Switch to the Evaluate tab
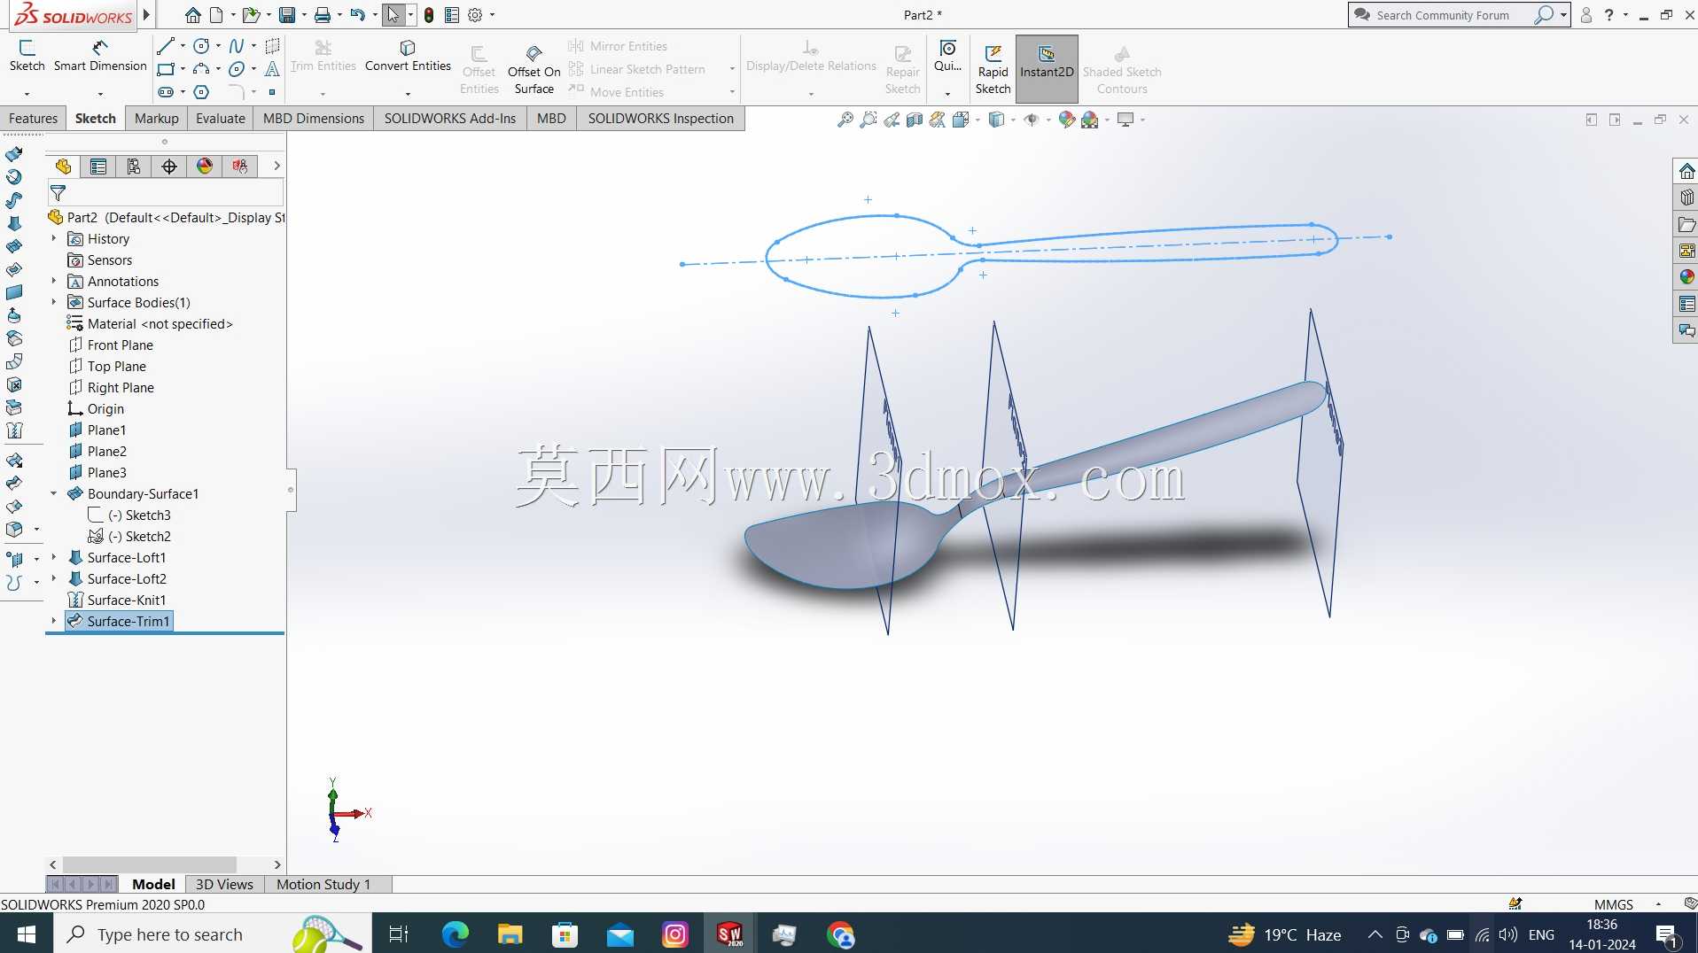 point(221,119)
